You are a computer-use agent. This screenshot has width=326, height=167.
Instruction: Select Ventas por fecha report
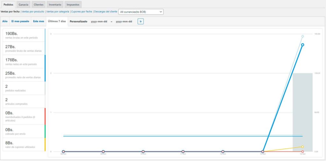coord(10,12)
